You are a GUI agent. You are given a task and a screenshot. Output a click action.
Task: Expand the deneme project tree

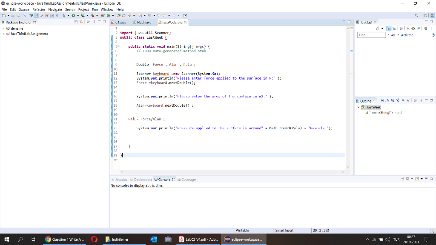(3, 28)
